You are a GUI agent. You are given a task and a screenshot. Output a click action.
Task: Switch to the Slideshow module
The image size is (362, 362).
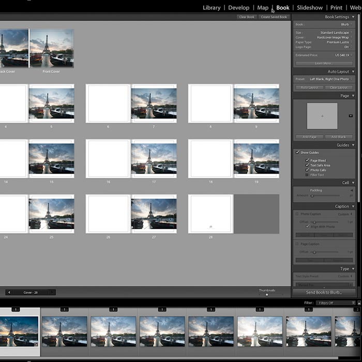310,8
